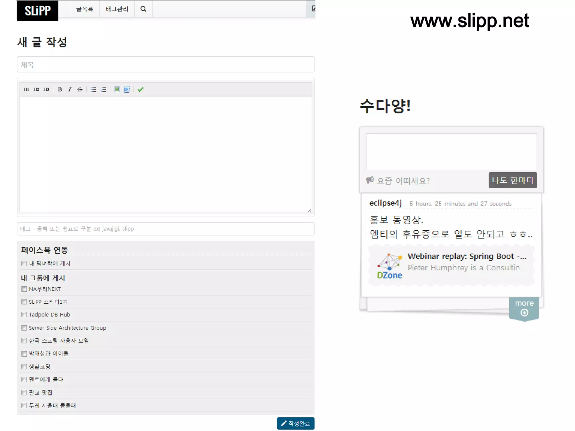Screen dimensions: 575x431
Task: Check the 생활코딩 checkbox
Action: (24, 367)
